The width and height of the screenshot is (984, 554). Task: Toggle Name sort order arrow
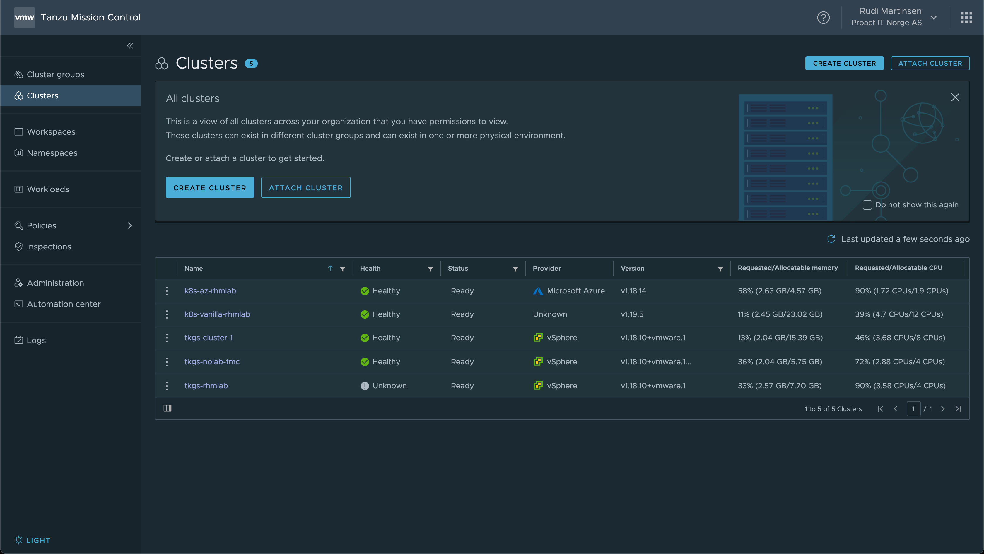pos(330,269)
